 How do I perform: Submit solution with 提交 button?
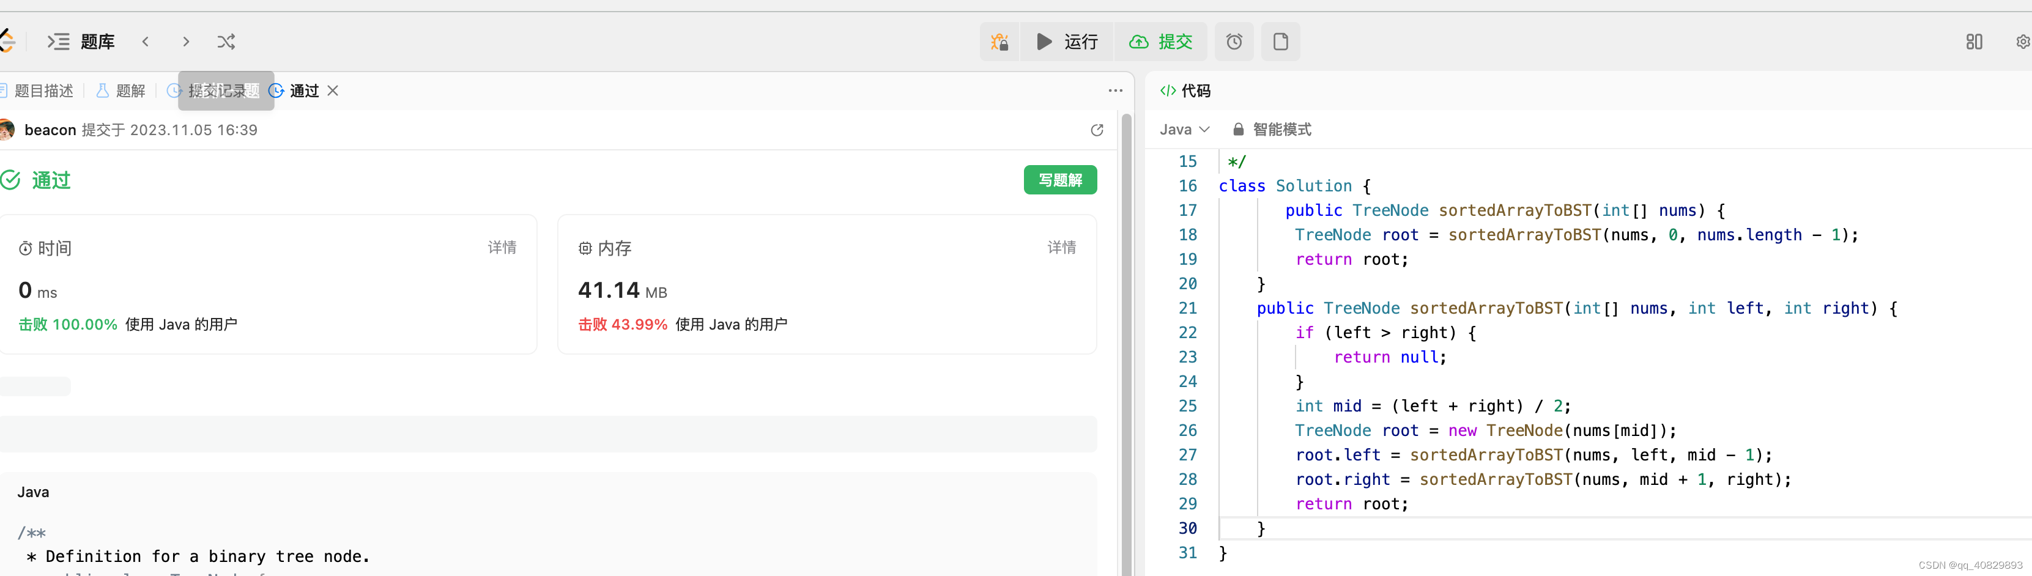click(1160, 42)
